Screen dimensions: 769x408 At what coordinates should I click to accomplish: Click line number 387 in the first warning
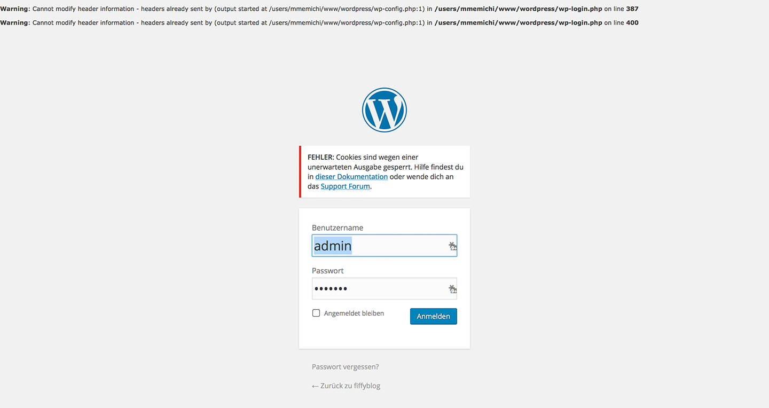[632, 9]
